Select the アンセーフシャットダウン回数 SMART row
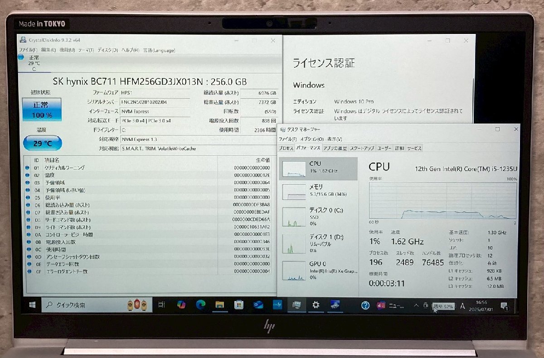The height and width of the screenshot is (358, 544). (x=148, y=257)
